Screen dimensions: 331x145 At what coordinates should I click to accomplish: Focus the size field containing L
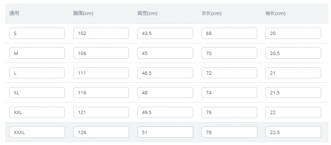tap(37, 73)
